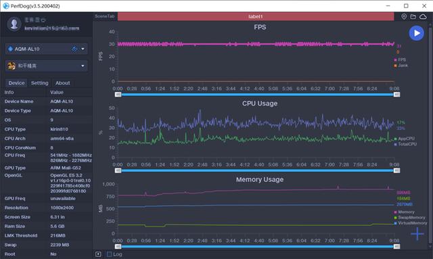Toggle the Jank legend entry
Image resolution: width=433 pixels, height=259 pixels.
point(401,66)
